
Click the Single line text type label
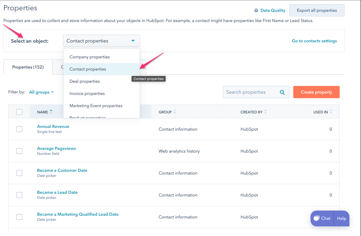(x=49, y=132)
